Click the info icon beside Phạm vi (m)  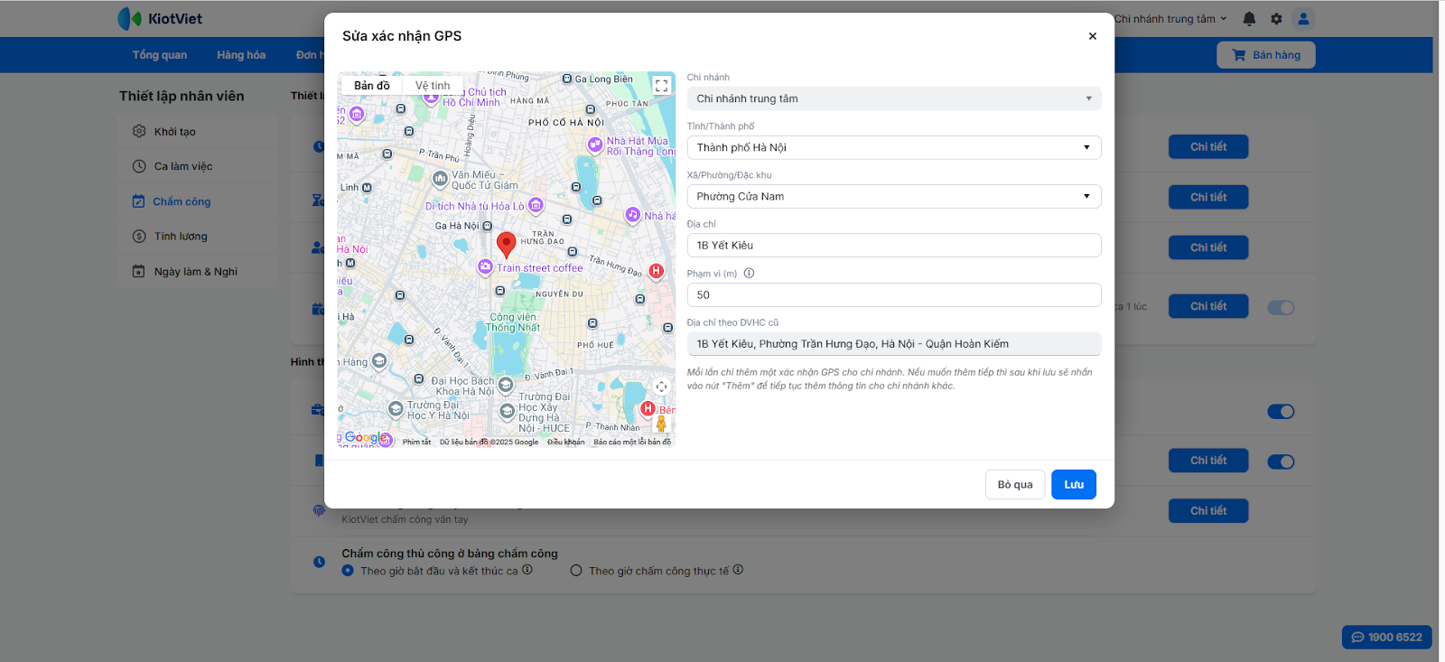coord(749,274)
